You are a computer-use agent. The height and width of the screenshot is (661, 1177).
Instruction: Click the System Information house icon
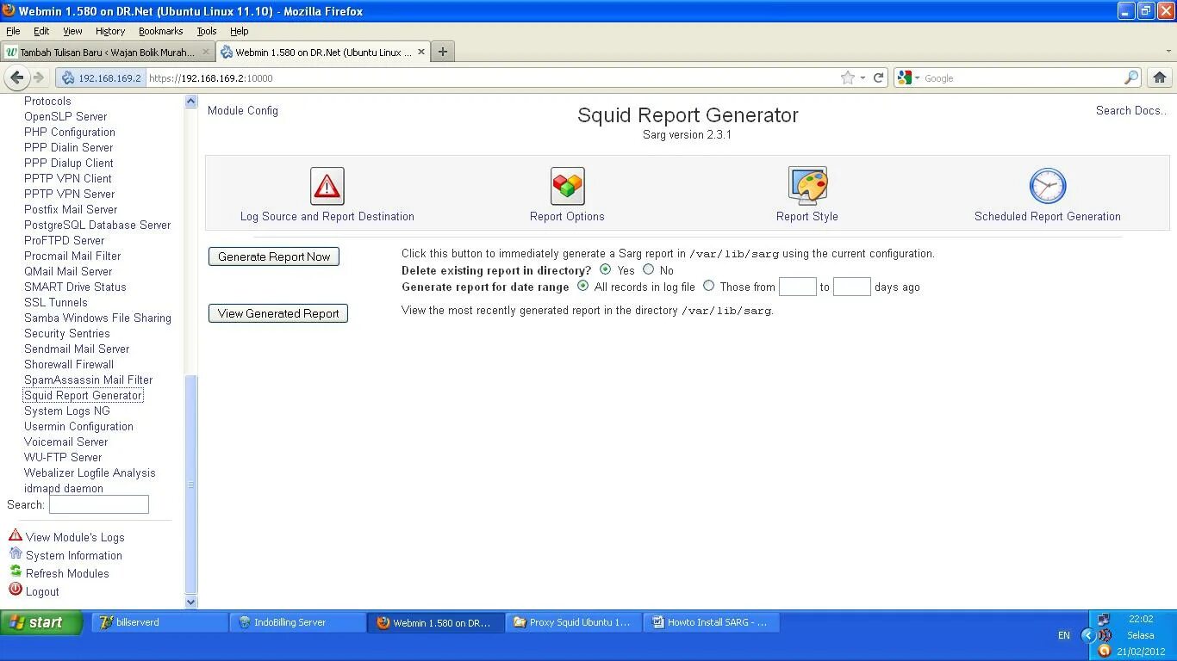pyautogui.click(x=16, y=553)
